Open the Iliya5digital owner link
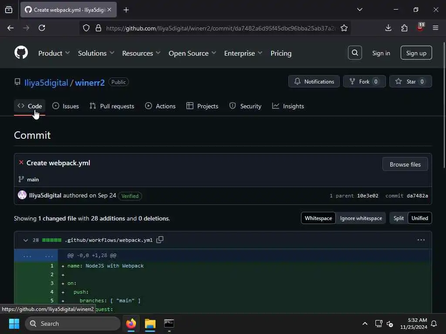The width and height of the screenshot is (446, 334). click(x=46, y=83)
